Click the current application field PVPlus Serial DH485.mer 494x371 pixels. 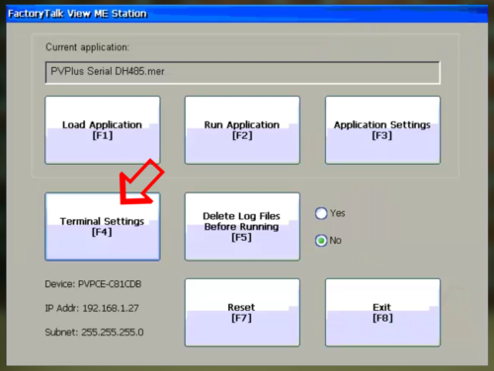(x=242, y=72)
